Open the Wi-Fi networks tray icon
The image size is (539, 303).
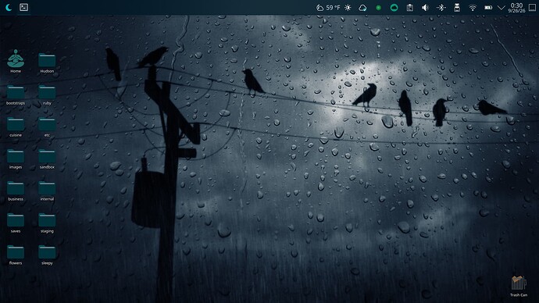pos(473,8)
